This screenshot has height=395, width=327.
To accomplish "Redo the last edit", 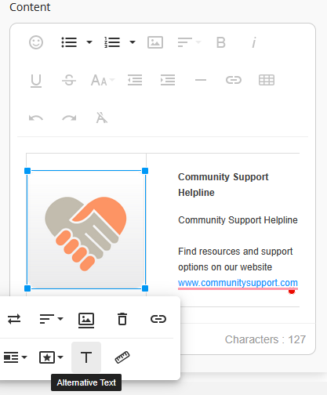I will pyautogui.click(x=69, y=118).
